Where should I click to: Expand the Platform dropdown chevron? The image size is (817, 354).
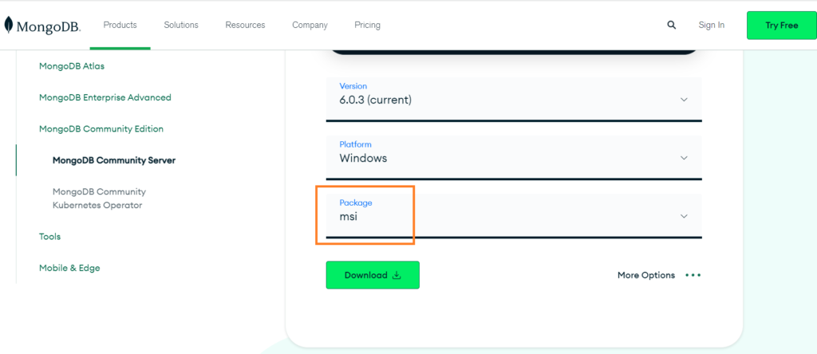(x=684, y=158)
